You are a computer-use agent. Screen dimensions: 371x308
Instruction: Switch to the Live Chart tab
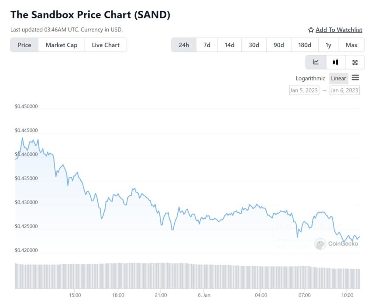106,45
